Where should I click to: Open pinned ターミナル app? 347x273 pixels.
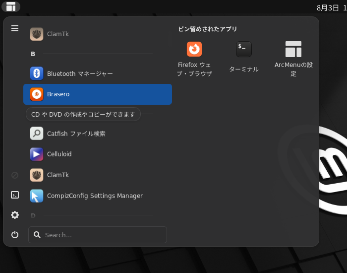point(244,59)
